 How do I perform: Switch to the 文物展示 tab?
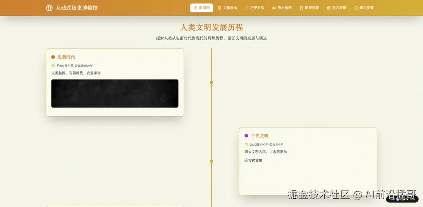tap(227, 8)
